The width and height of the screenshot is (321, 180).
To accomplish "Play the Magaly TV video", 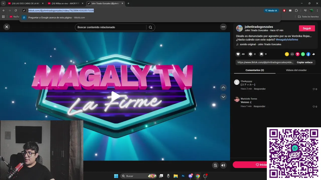I will [x=115, y=96].
